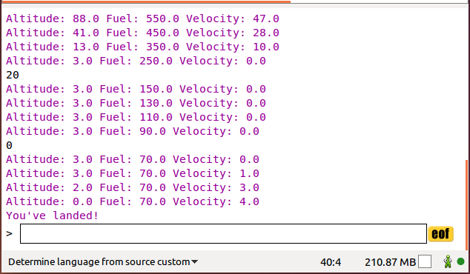Click the user input line showing 0

pyautogui.click(x=10, y=145)
